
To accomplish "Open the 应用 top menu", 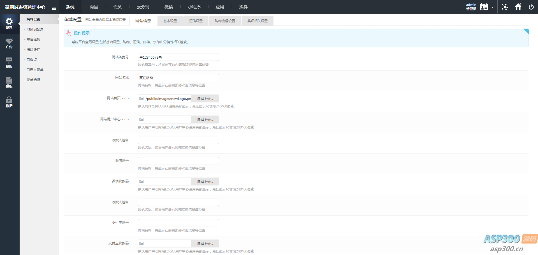I will coord(220,7).
